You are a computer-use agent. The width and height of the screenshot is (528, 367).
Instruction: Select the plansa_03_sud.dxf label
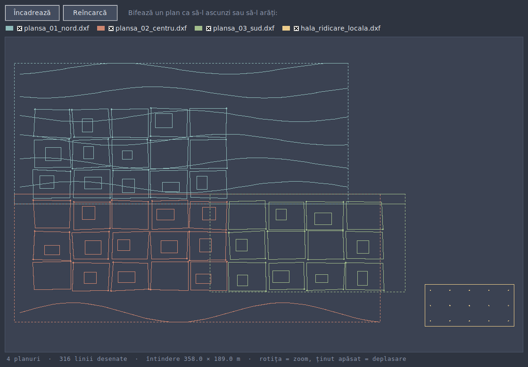coord(244,29)
